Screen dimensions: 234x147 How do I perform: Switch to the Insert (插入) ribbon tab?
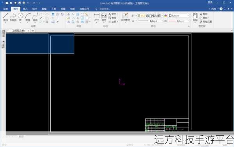pyautogui.click(x=25, y=9)
